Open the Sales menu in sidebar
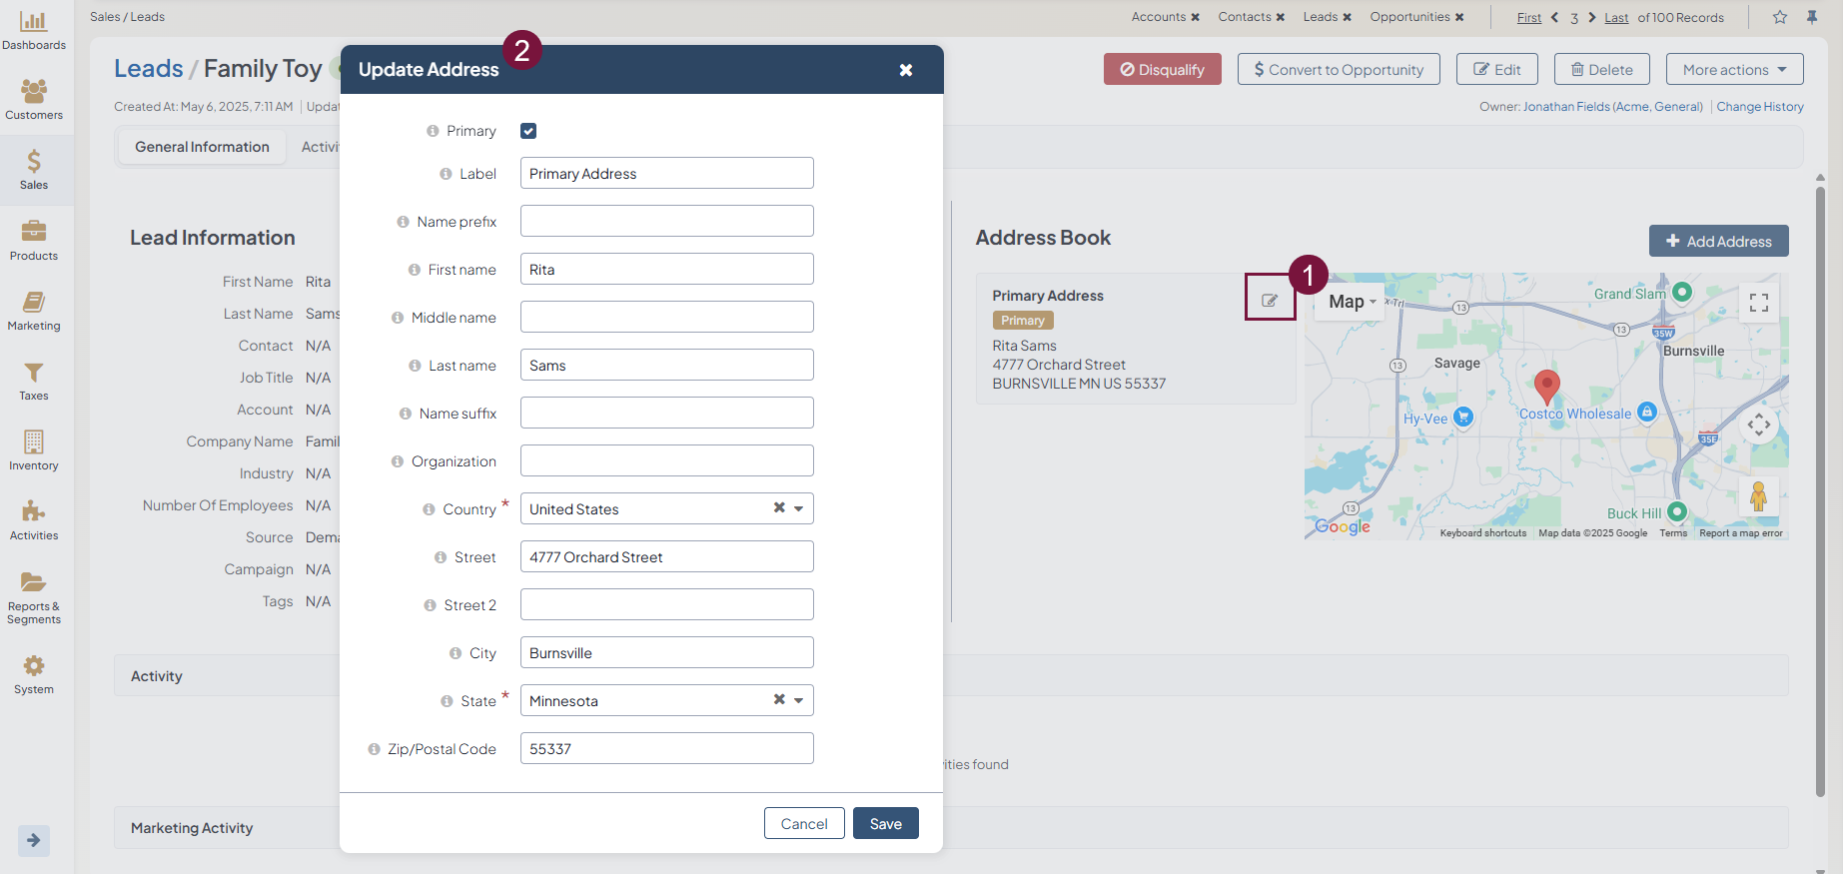Image resolution: width=1843 pixels, height=874 pixels. click(34, 170)
